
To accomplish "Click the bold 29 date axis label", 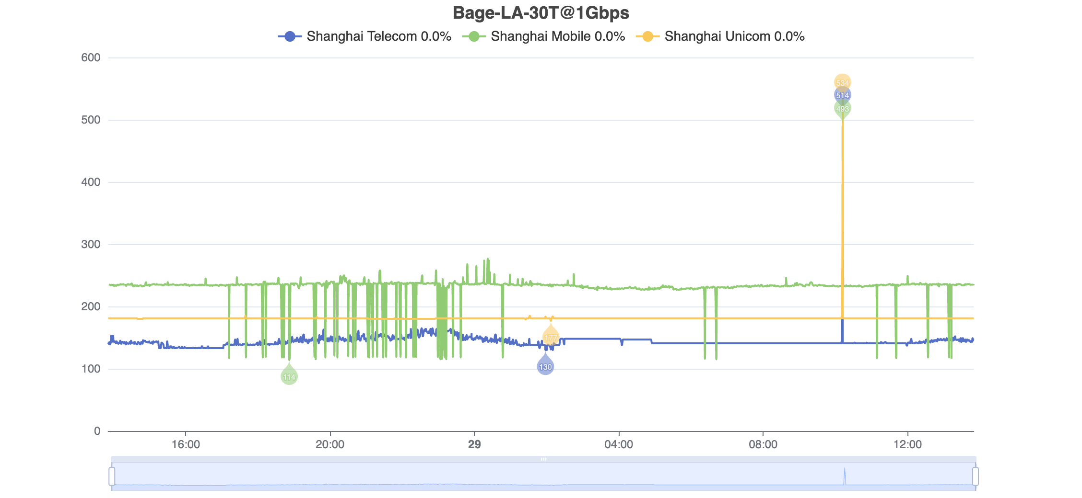I will (474, 444).
